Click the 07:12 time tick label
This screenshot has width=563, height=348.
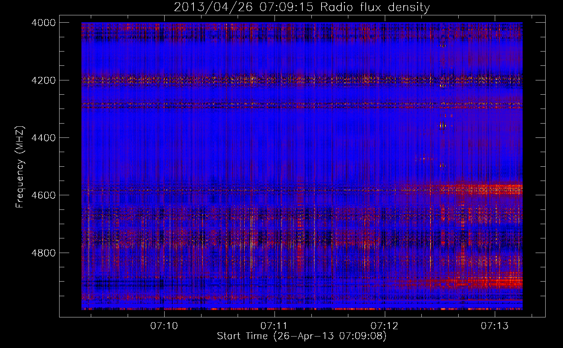pyautogui.click(x=384, y=326)
